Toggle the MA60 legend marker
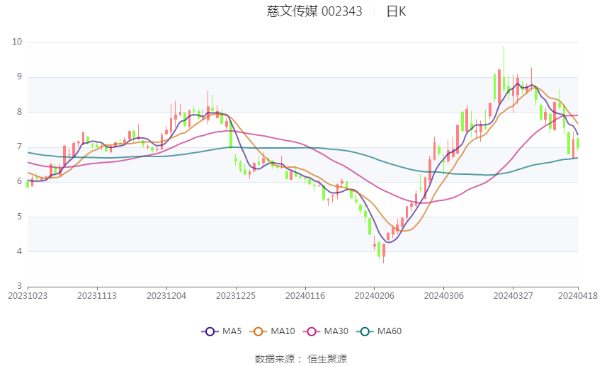Image resolution: width=602 pixels, height=366 pixels. 365,331
